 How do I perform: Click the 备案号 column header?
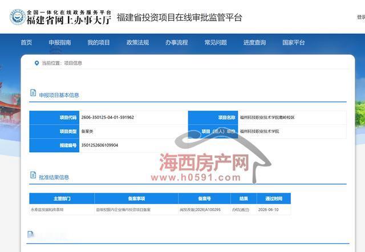click(204, 198)
